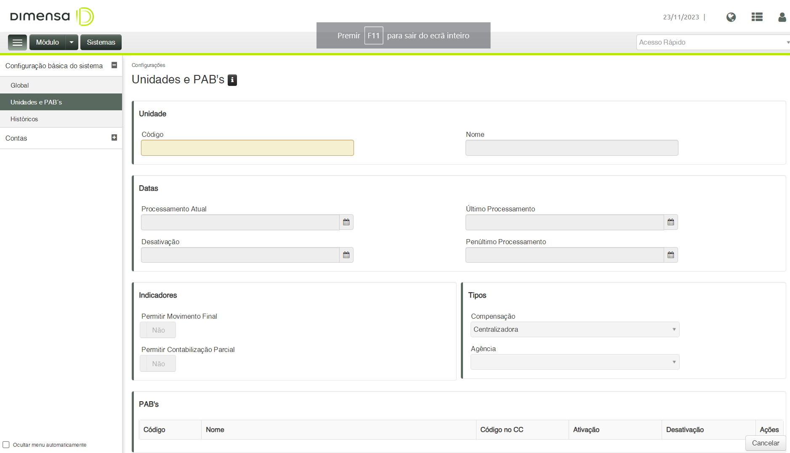Open the user profile icon
The height and width of the screenshot is (453, 790).
coord(782,17)
